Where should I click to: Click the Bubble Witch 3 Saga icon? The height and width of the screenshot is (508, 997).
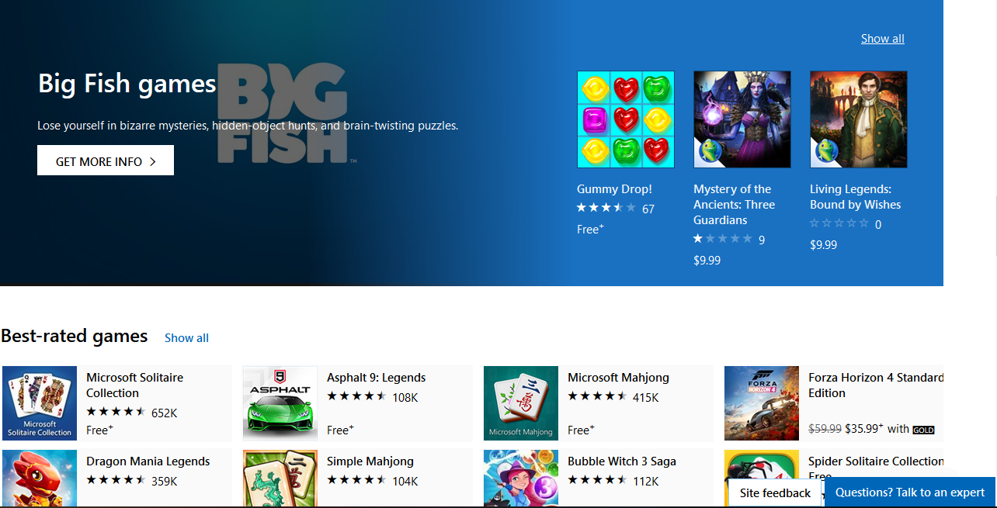point(521,479)
